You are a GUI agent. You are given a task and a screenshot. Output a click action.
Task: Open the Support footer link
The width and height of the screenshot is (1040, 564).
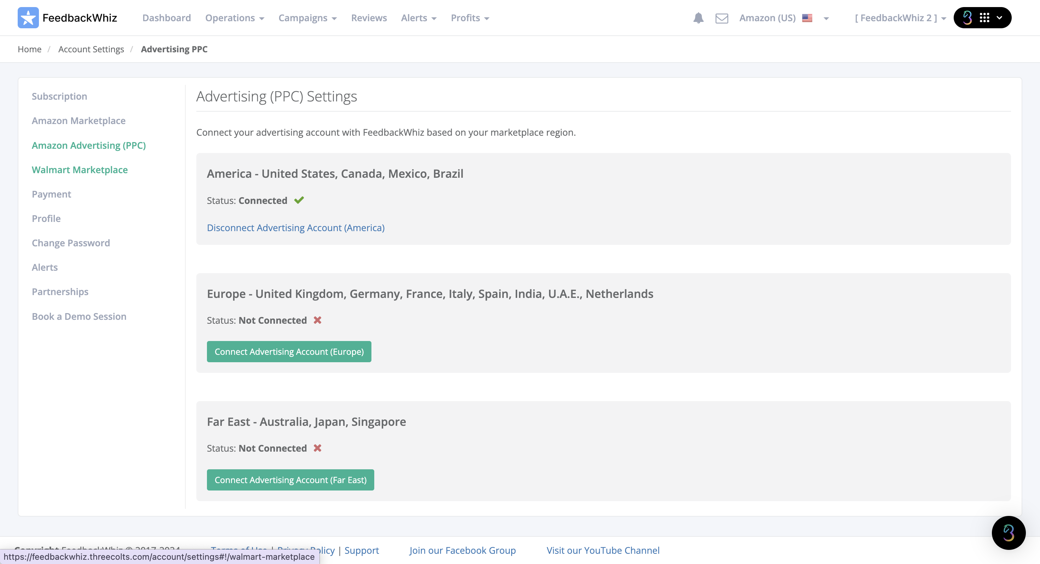pyautogui.click(x=361, y=550)
